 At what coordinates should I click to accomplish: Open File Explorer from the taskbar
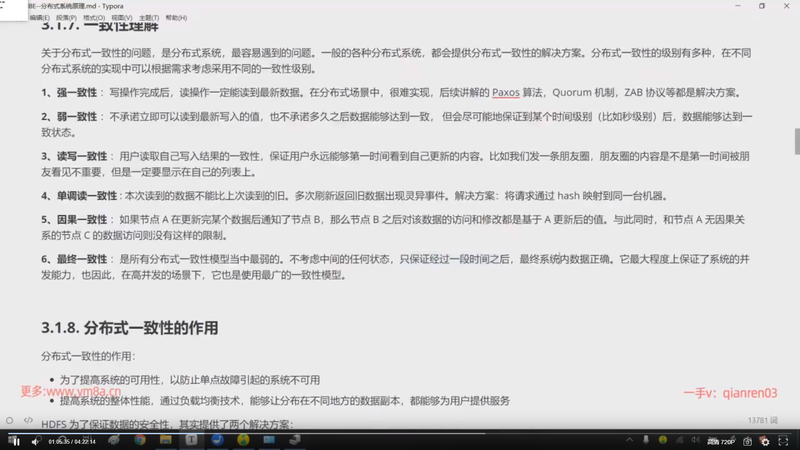[165, 440]
